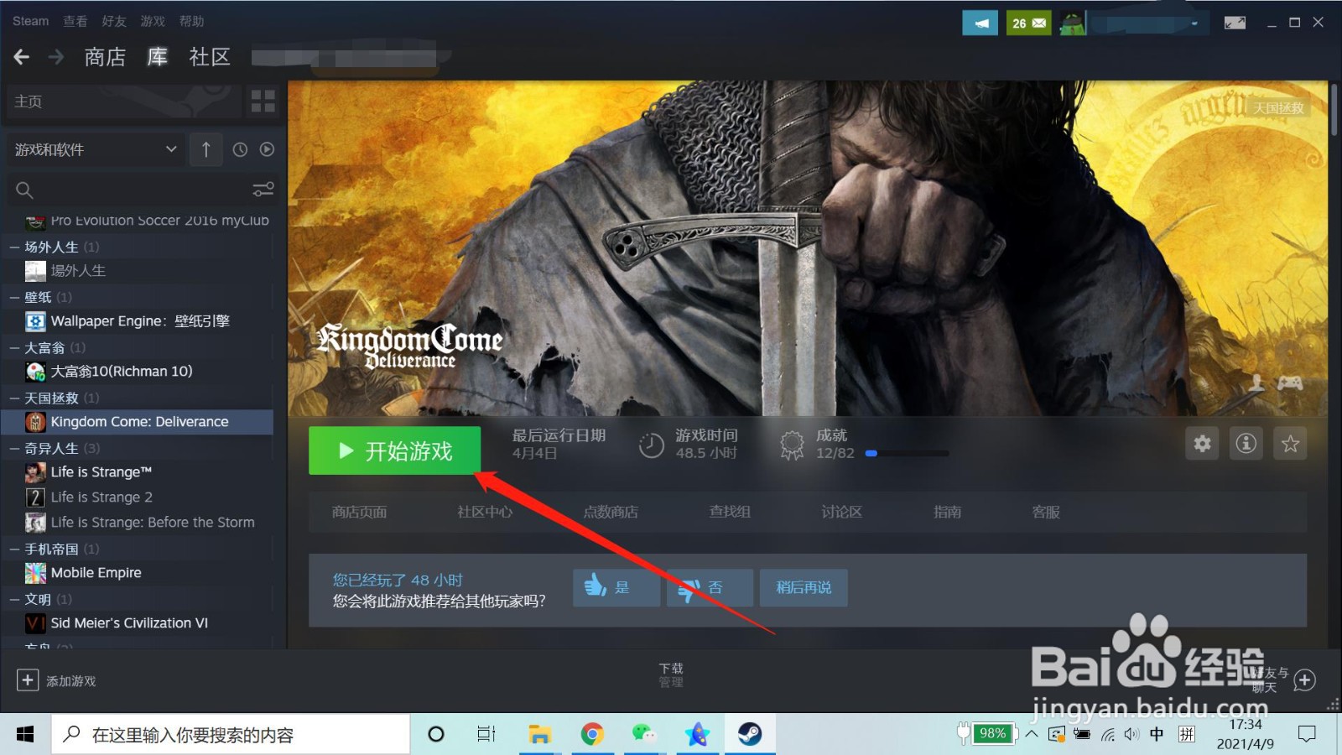The width and height of the screenshot is (1342, 755).
Task: Open the 游戏 menu
Action: 153,21
